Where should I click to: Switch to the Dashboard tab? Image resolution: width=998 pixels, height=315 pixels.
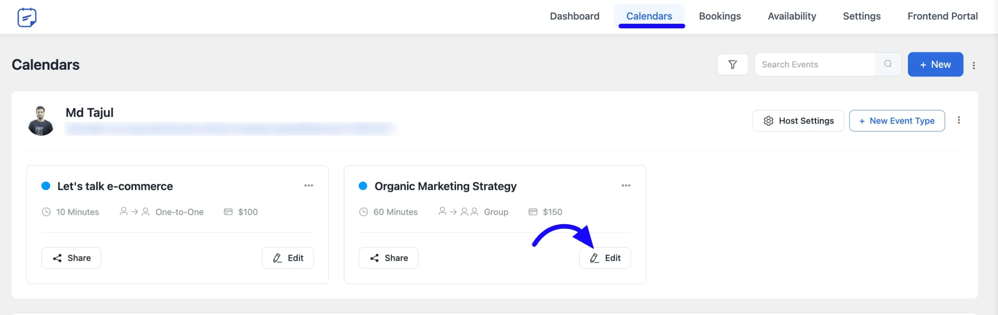click(x=574, y=16)
